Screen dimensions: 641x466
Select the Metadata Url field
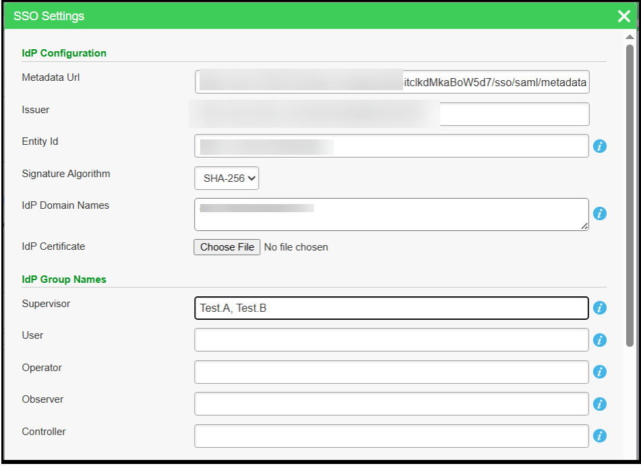tap(391, 81)
